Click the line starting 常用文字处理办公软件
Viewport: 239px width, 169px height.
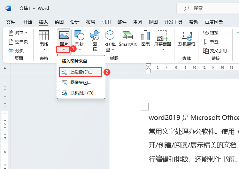(x=194, y=131)
